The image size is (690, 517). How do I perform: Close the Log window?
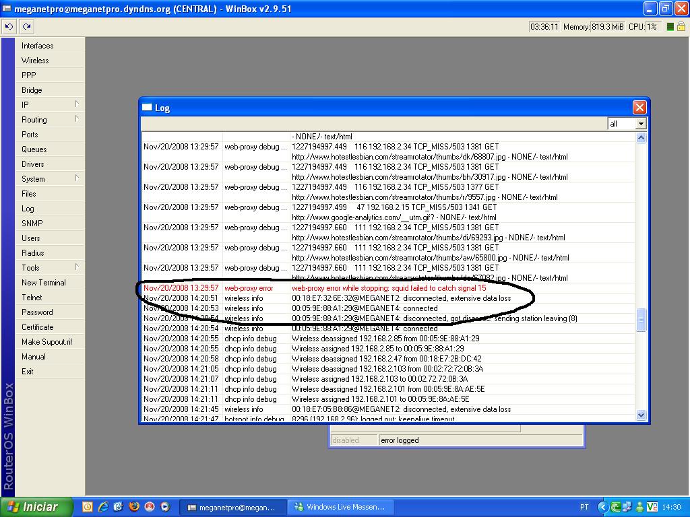coord(639,107)
